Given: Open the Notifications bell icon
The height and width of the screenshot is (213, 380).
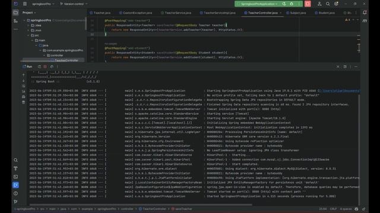Looking at the screenshot, I should click(365, 12).
